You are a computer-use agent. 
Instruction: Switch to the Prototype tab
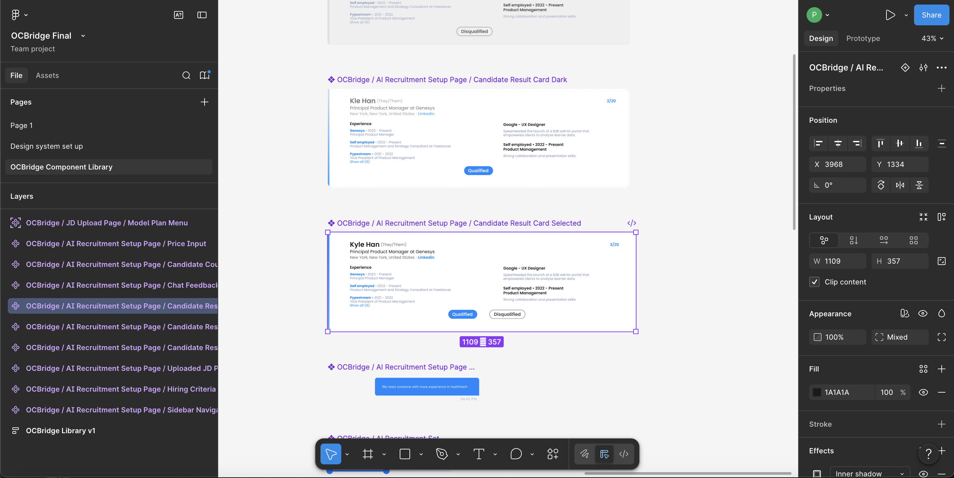tap(863, 39)
